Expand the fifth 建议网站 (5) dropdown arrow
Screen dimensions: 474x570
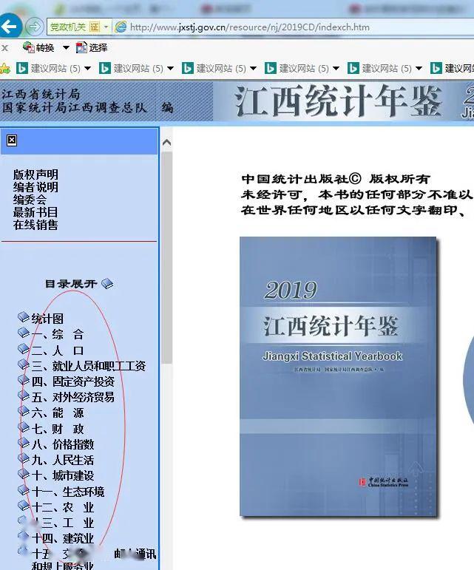coord(419,68)
